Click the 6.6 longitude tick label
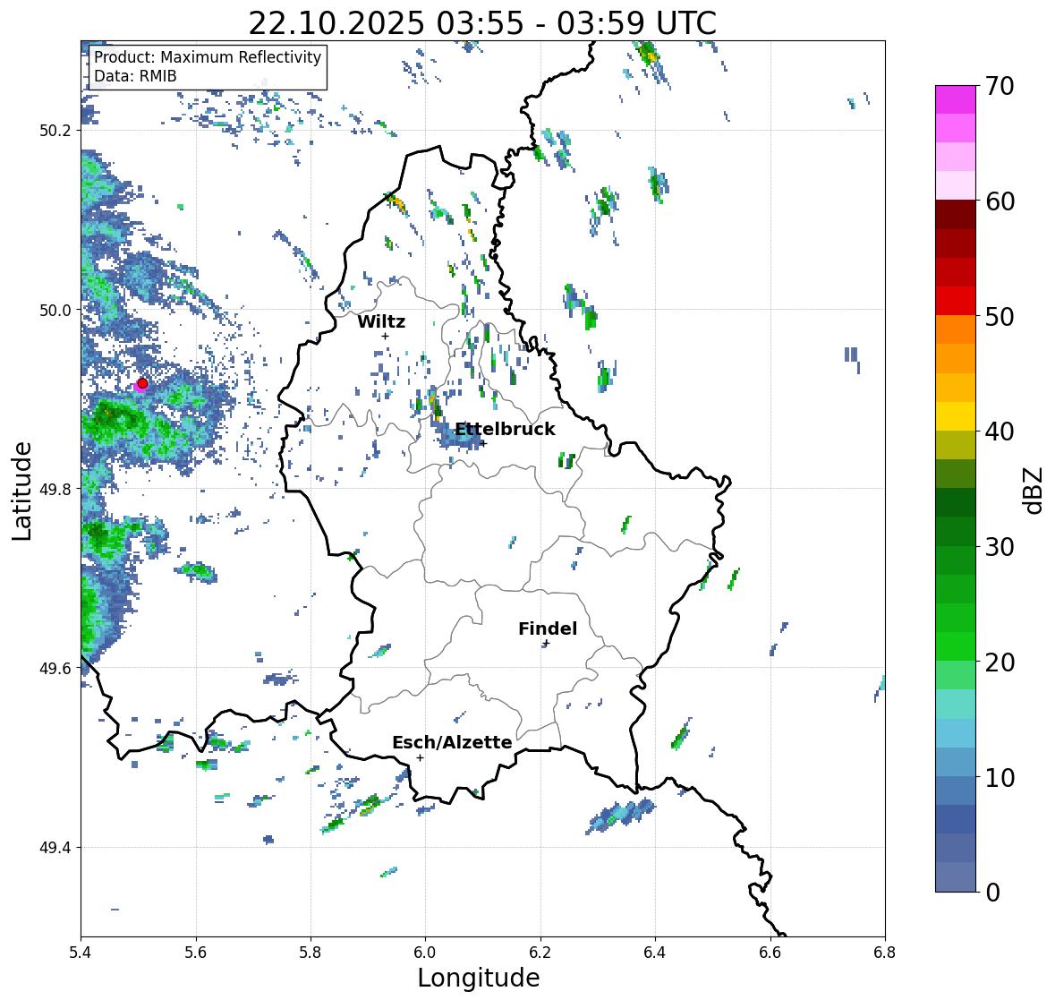Screen dimensions: 1055x1000 [770, 953]
